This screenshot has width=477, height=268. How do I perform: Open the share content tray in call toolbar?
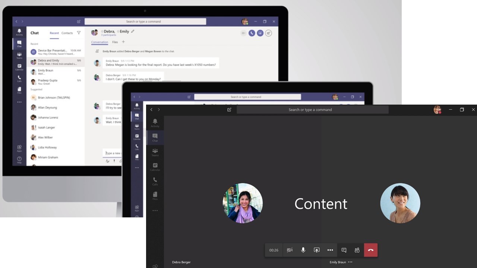(316, 250)
